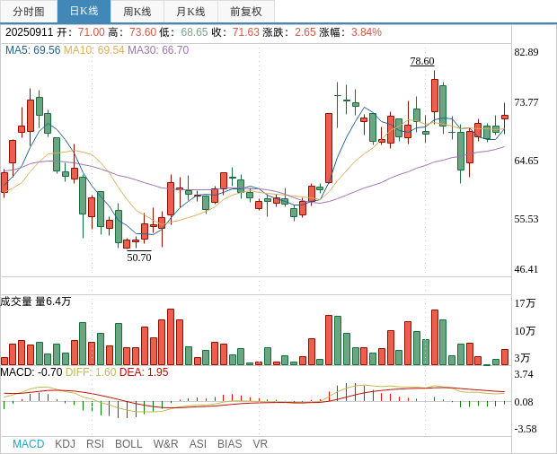The height and width of the screenshot is (454, 557).
Task: Click the MA30: 66.70 legend label
Action: click(158, 50)
